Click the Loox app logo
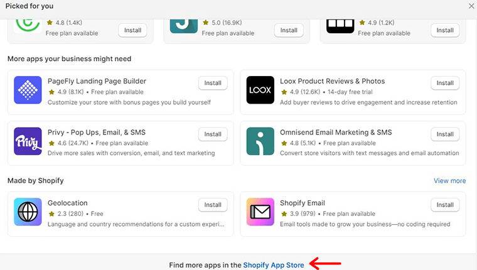Viewport: 477px width, 270px height. [260, 90]
